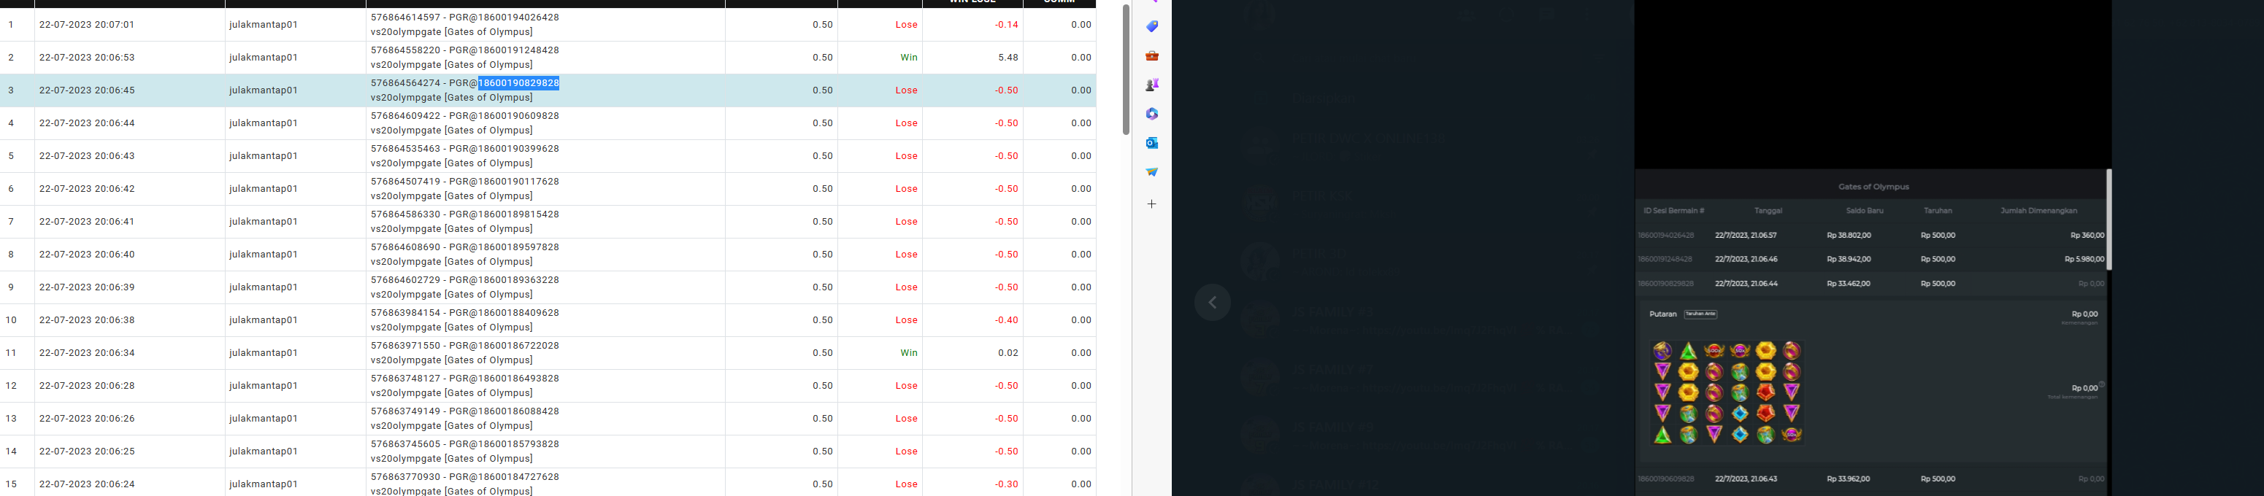Click the game history panel scrollbar

2109,220
